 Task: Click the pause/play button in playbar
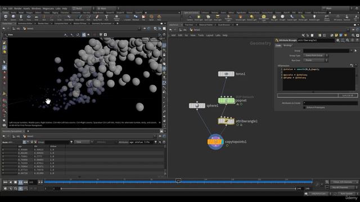point(20,182)
